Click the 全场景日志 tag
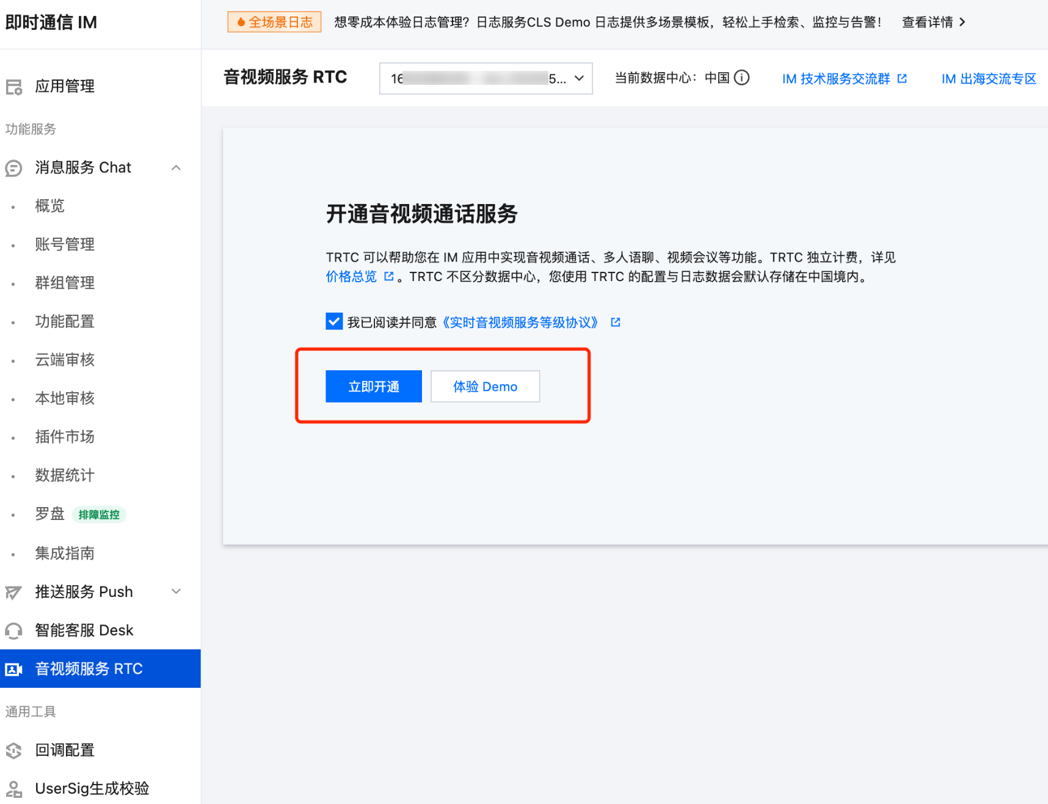The height and width of the screenshot is (804, 1048). 274,22
